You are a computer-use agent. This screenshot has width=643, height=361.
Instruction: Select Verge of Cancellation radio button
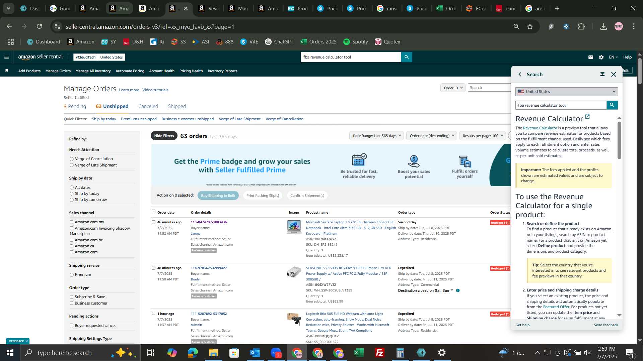pos(71,159)
